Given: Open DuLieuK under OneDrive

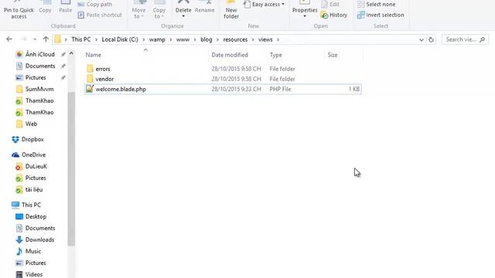Looking at the screenshot, I should [32, 167].
